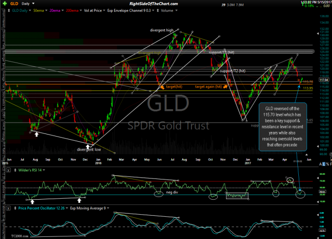
Task: Open the Volume indicator dropdown
Action: pos(176,10)
